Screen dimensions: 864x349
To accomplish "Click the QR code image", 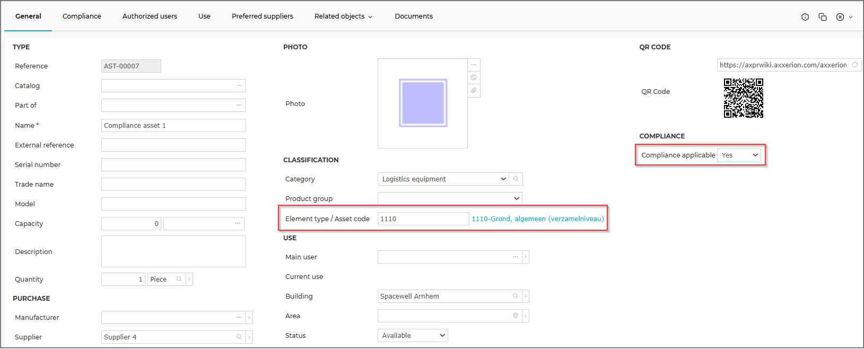I will pyautogui.click(x=744, y=98).
